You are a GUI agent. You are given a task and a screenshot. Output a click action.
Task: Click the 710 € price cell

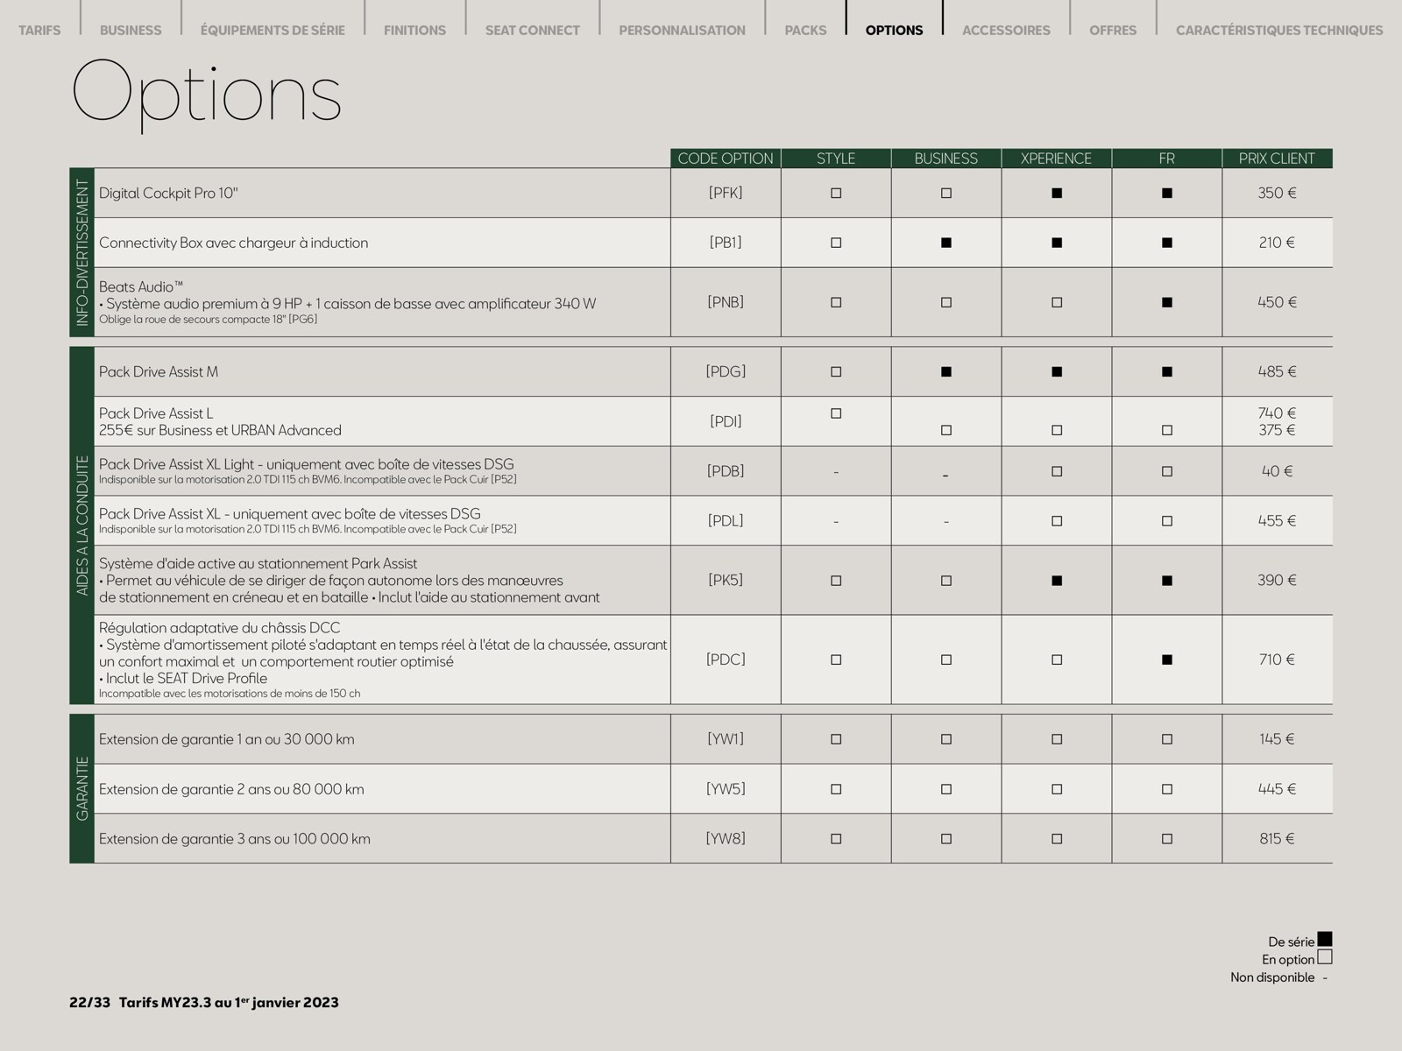click(1278, 660)
